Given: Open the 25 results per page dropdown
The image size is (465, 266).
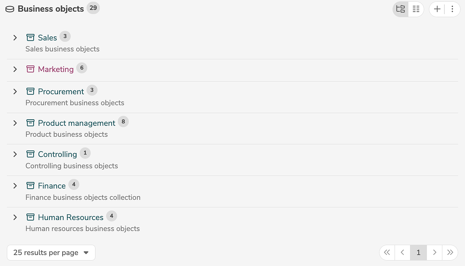Looking at the screenshot, I should click(x=51, y=253).
